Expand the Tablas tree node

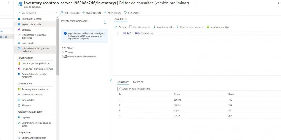(x=63, y=48)
